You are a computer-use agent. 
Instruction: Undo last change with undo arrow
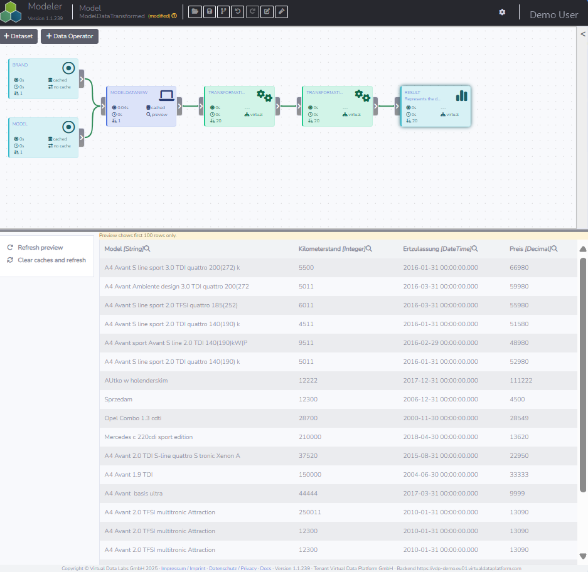(x=238, y=12)
